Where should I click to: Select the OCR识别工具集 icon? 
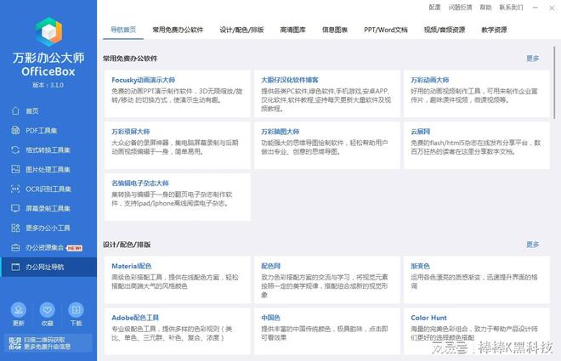point(15,189)
